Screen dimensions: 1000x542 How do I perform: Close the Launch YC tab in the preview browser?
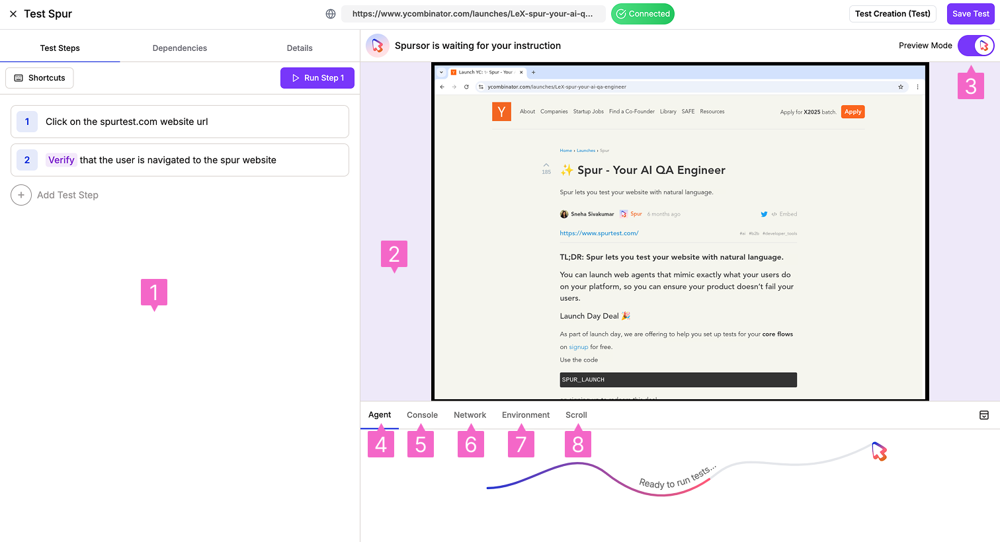pyautogui.click(x=521, y=72)
